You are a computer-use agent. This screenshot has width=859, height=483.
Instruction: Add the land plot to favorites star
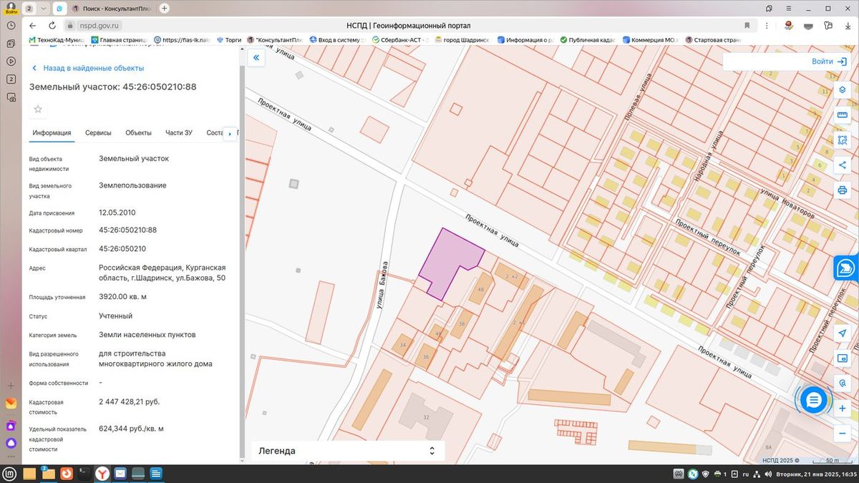click(x=38, y=109)
